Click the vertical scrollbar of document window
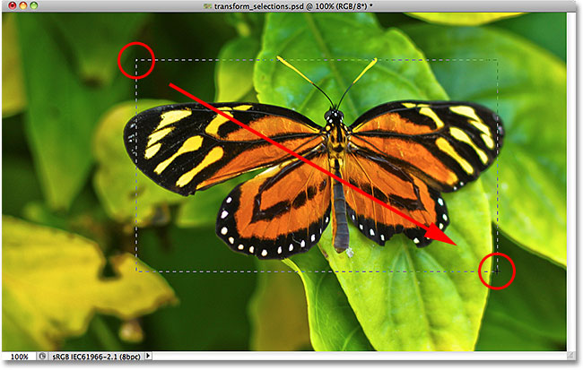 [572, 181]
